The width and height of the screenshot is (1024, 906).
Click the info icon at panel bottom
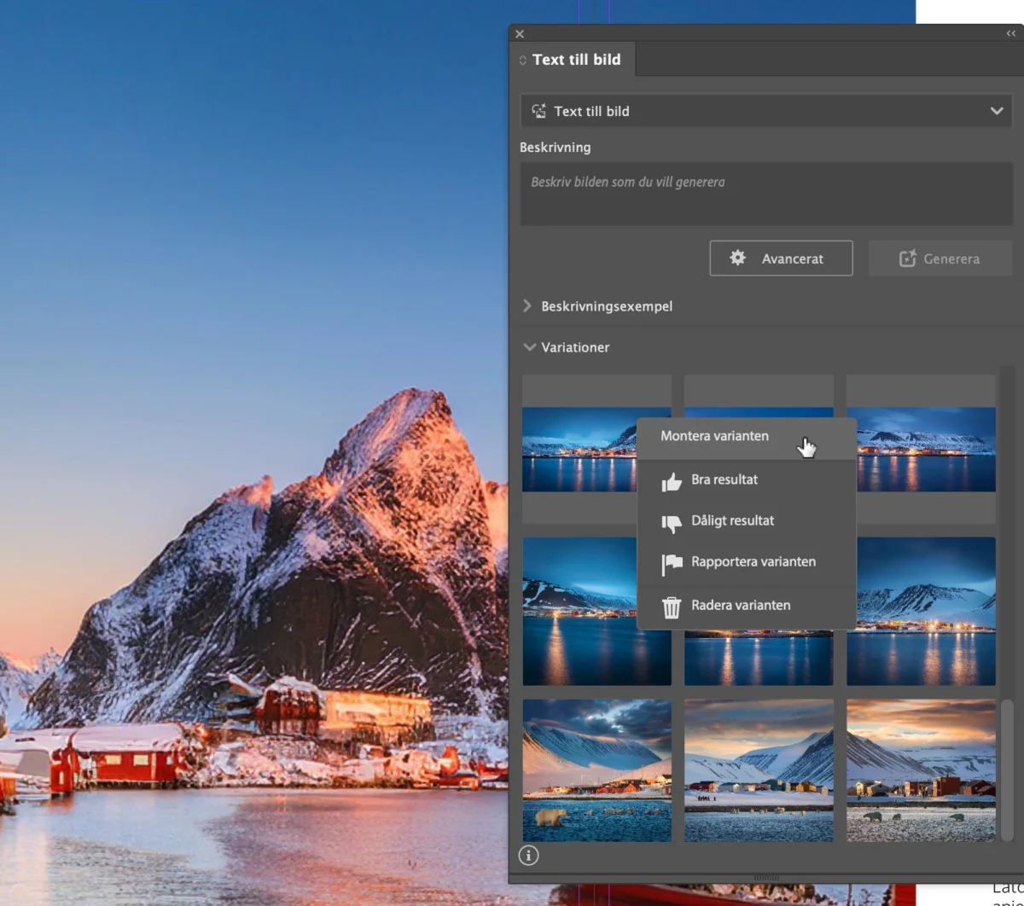pos(528,855)
